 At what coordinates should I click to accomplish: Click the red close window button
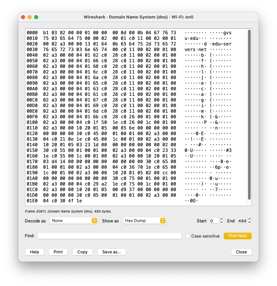point(23,17)
